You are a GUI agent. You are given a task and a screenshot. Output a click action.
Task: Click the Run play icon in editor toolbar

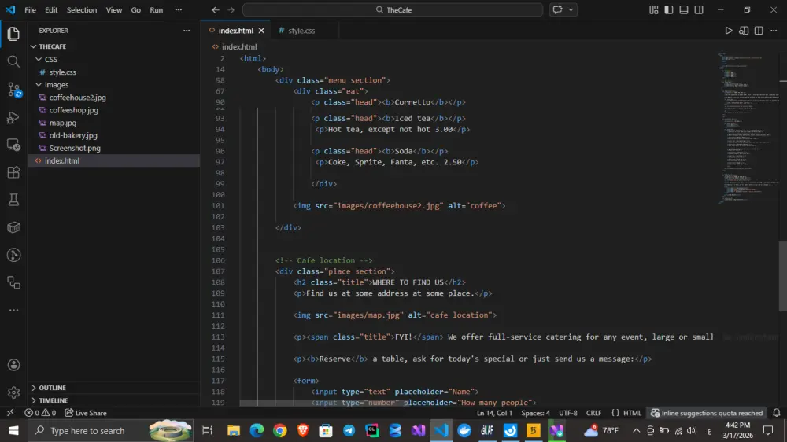click(728, 31)
